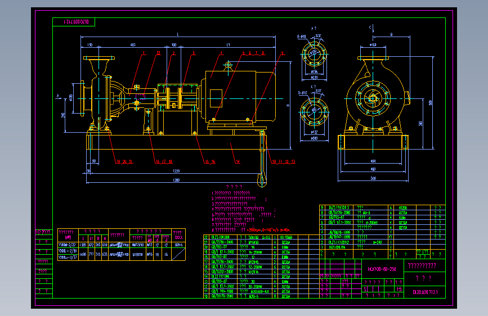Image resolution: width=488 pixels, height=316 pixels.
Task: Click the L1 motor length dimension label
Action: (228, 45)
